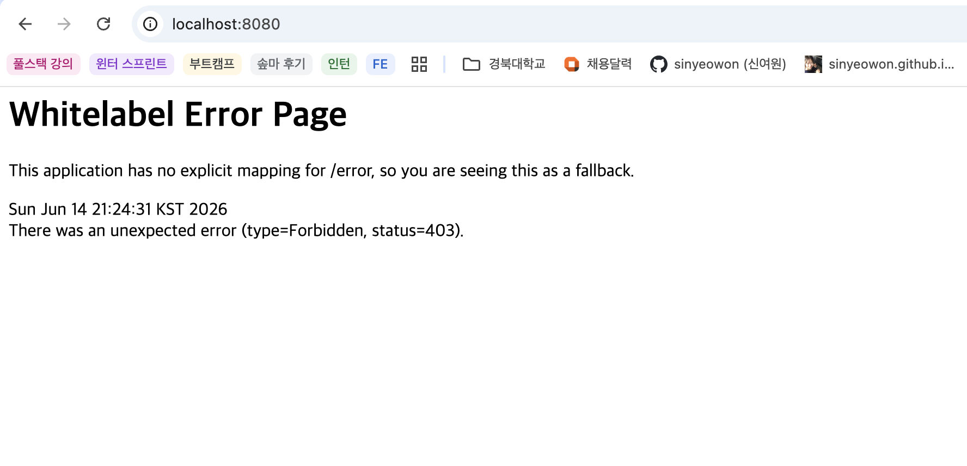Click the timestamp Sun Jun 14 21:24:31 KST 2026
967x466 pixels.
pyautogui.click(x=118, y=209)
